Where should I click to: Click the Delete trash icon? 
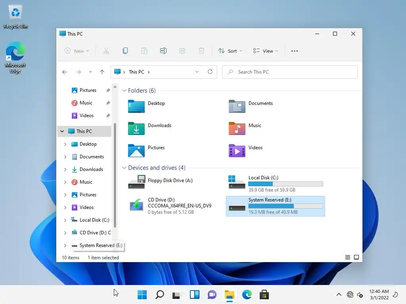click(201, 51)
